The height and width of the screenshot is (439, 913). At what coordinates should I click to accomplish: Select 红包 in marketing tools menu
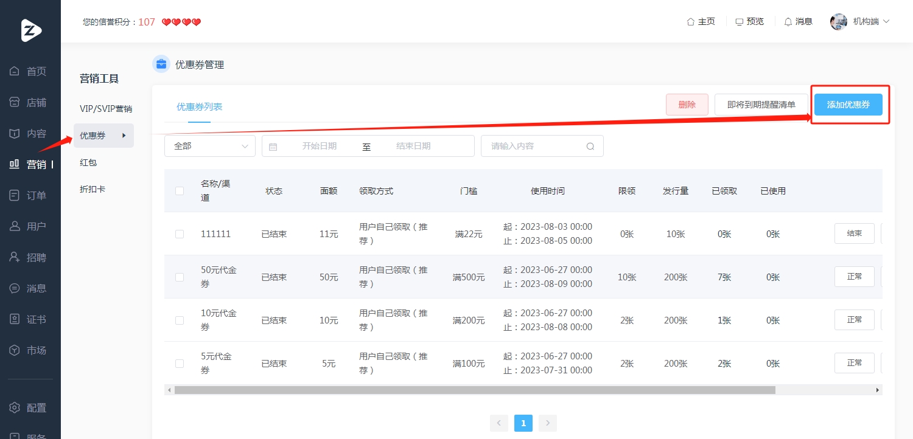pyautogui.click(x=88, y=162)
